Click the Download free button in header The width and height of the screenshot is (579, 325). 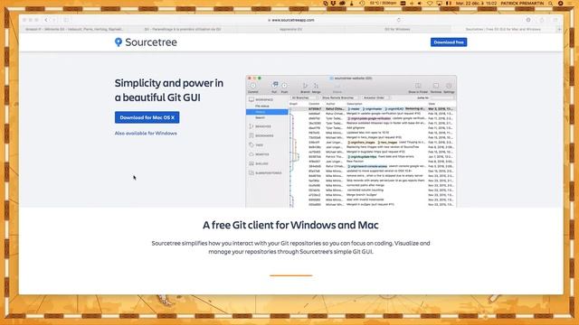(449, 42)
